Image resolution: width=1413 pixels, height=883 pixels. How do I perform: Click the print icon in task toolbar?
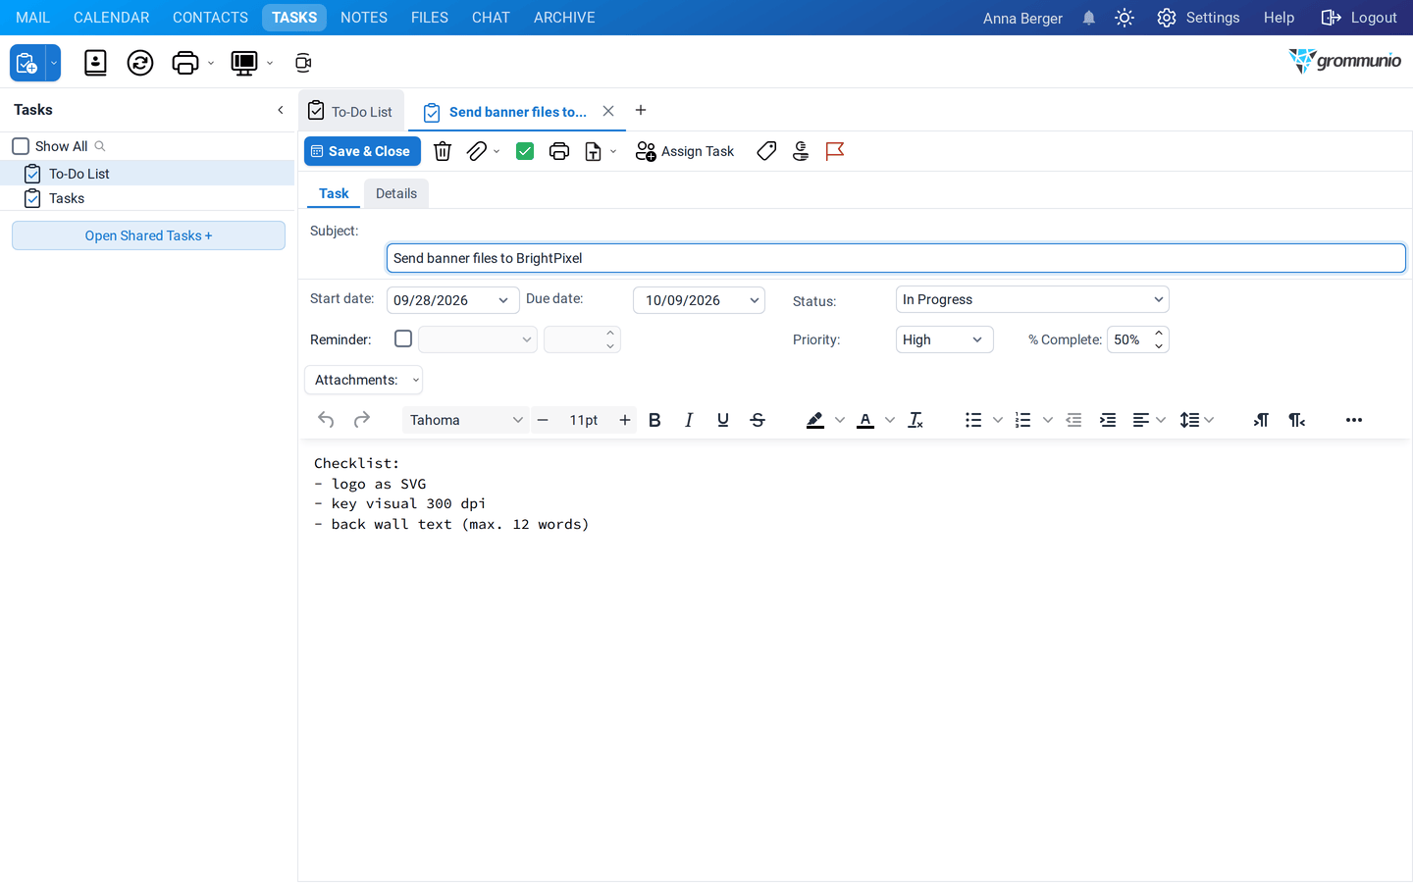559,151
